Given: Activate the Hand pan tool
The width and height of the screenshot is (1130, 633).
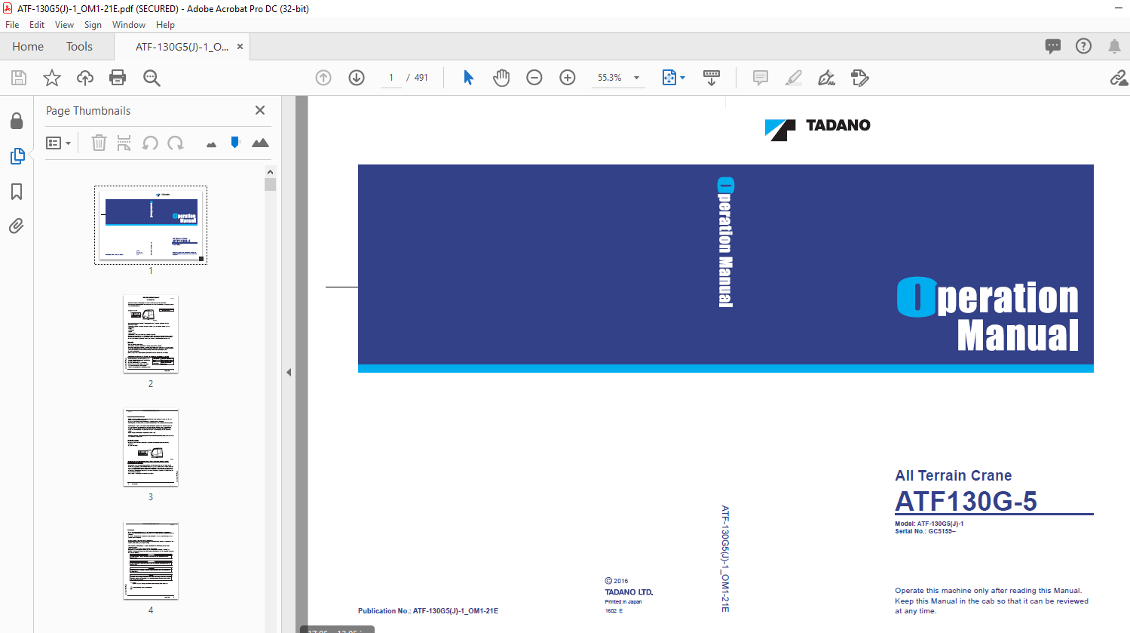Looking at the screenshot, I should [501, 78].
